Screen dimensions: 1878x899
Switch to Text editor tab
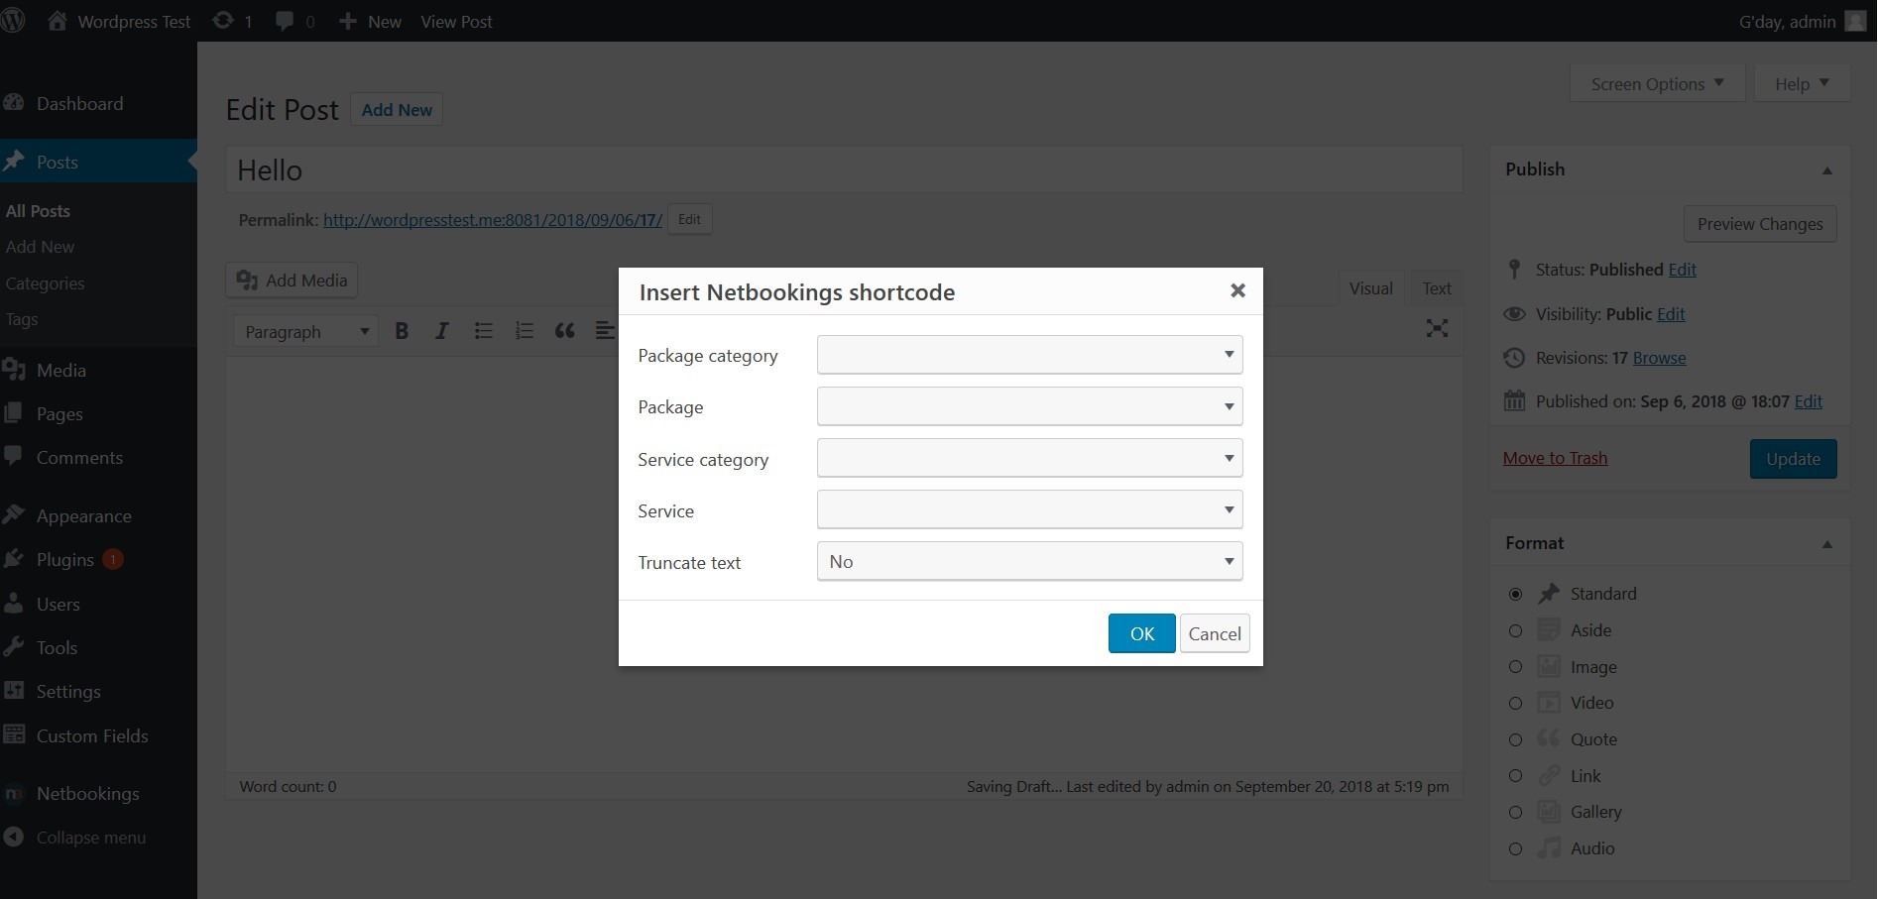[x=1436, y=288]
